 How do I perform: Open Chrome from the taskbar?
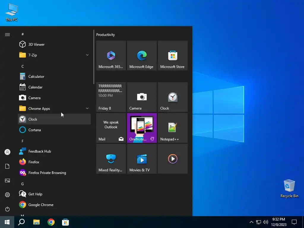(x=51, y=222)
